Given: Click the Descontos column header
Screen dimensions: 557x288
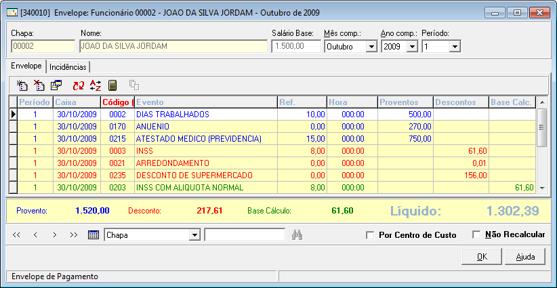Looking at the screenshot, I should tap(461, 102).
